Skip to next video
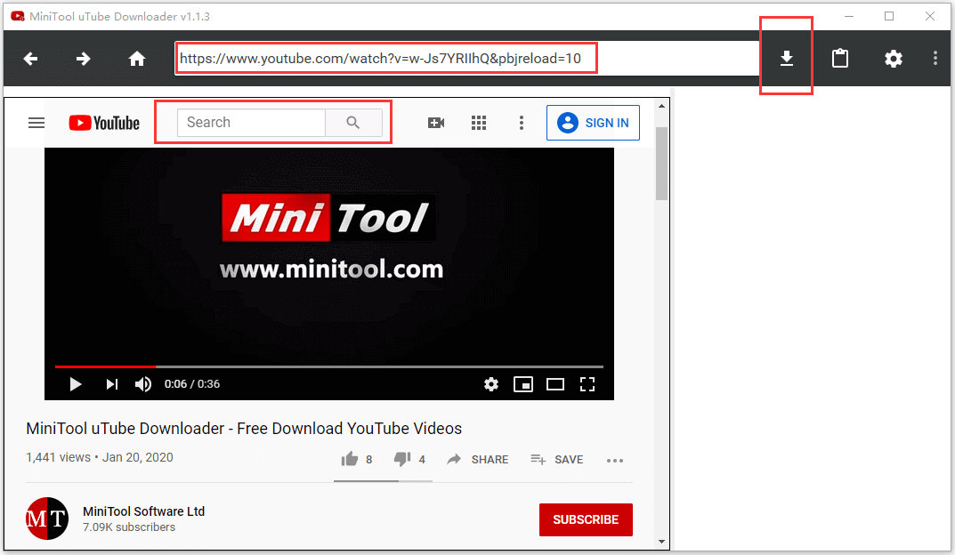This screenshot has height=555, width=955. tap(111, 384)
